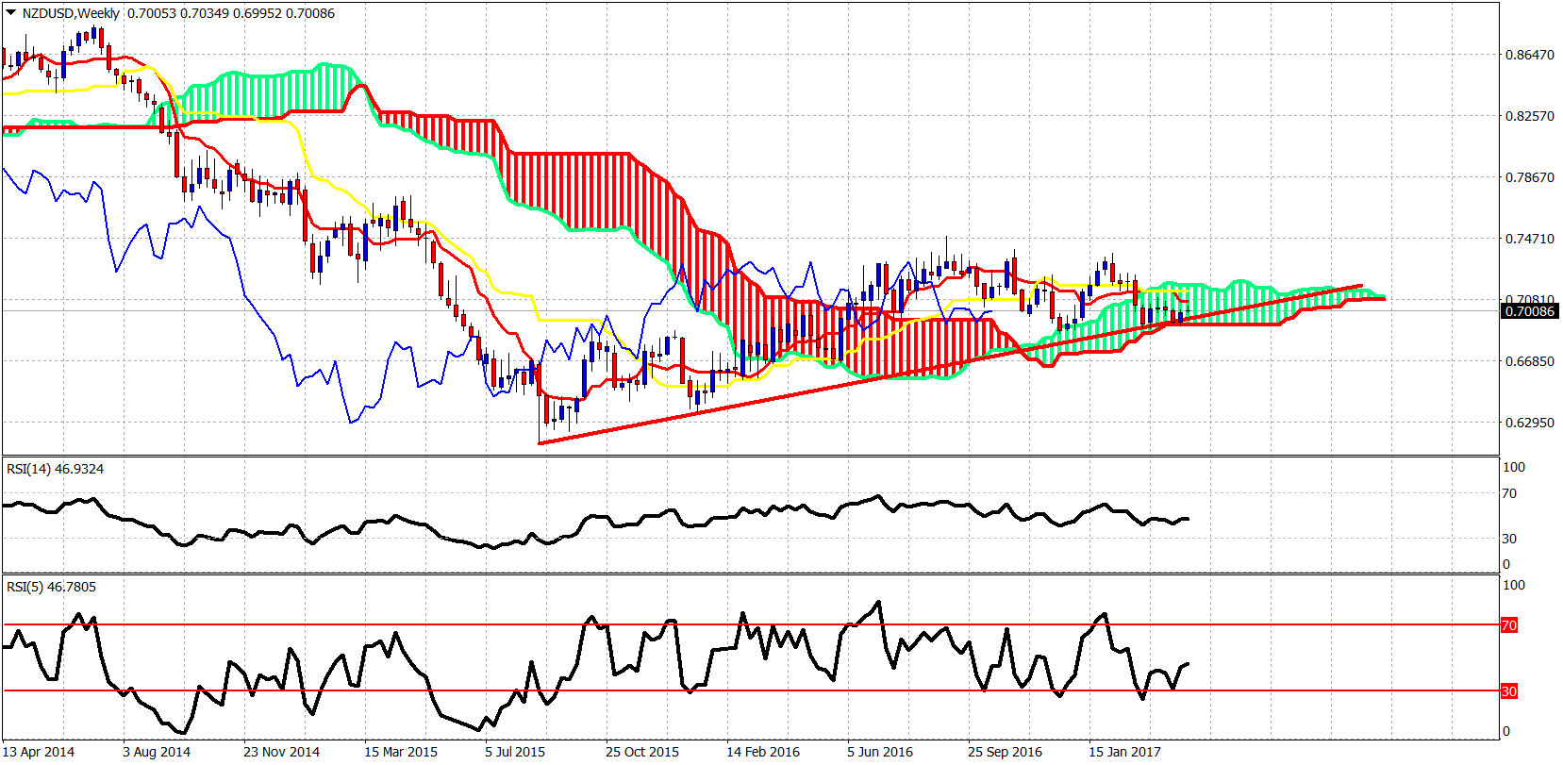Click the red 70 level tag in RSI(5)
The width and height of the screenshot is (1563, 765).
click(1509, 625)
